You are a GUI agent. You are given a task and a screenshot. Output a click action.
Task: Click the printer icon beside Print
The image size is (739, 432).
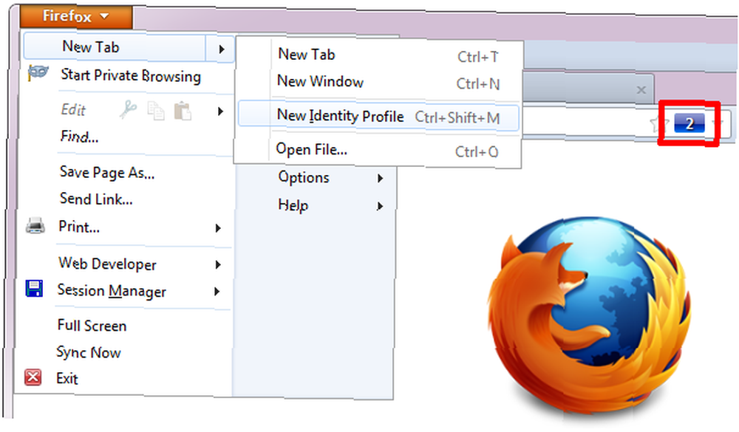[x=35, y=227]
